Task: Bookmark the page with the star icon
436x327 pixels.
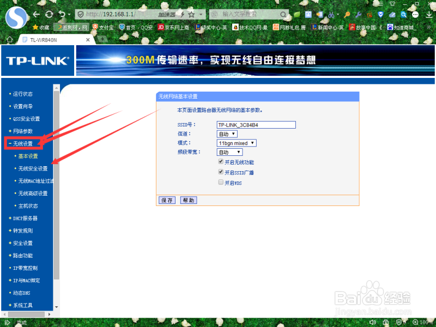Action: click(x=192, y=15)
